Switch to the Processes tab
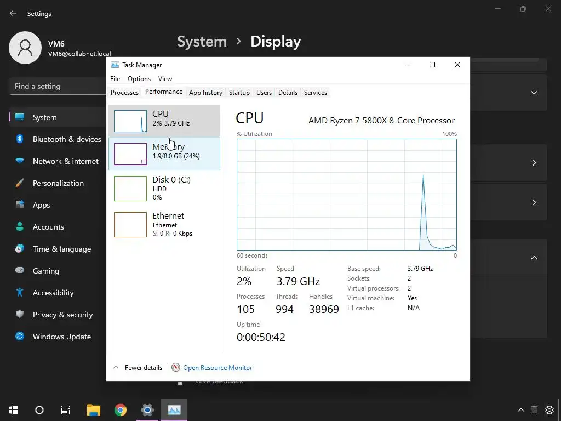 pos(124,92)
